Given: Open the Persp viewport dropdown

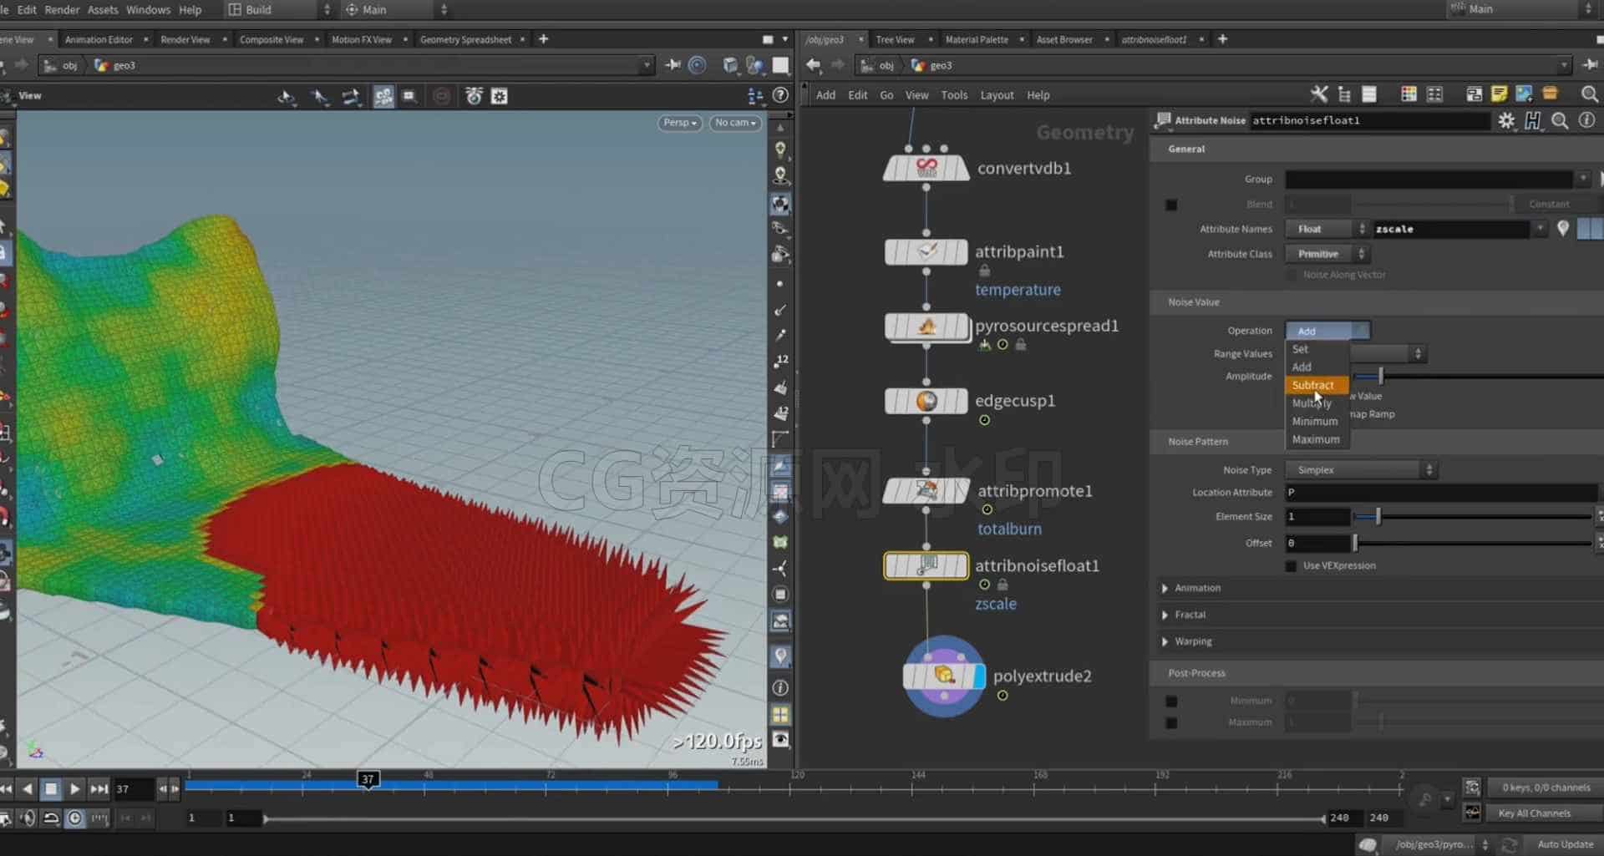Looking at the screenshot, I should pyautogui.click(x=679, y=123).
